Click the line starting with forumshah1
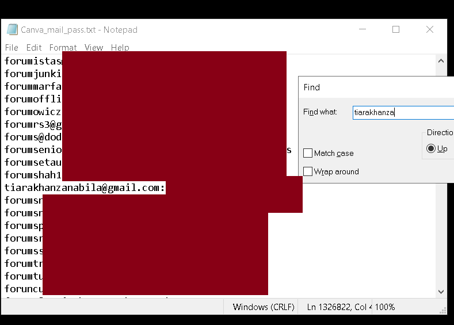This screenshot has width=454, height=325. point(33,175)
